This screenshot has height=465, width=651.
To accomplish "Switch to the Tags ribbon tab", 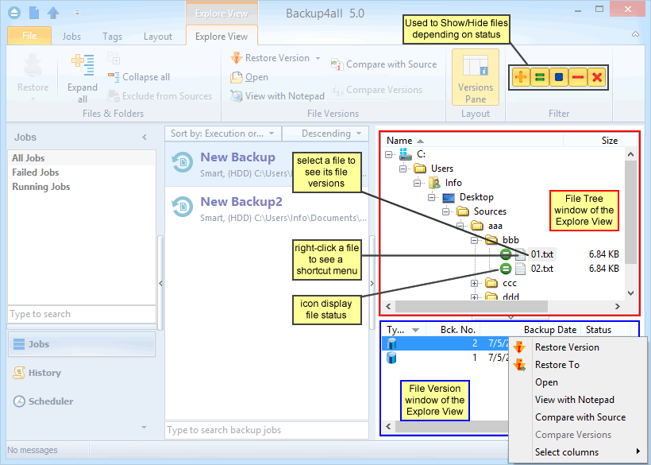I will click(x=112, y=36).
